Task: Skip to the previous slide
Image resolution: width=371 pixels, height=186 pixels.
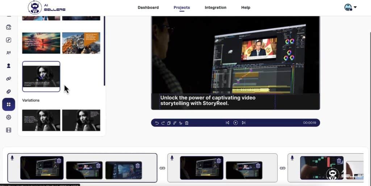Action: click(x=228, y=123)
